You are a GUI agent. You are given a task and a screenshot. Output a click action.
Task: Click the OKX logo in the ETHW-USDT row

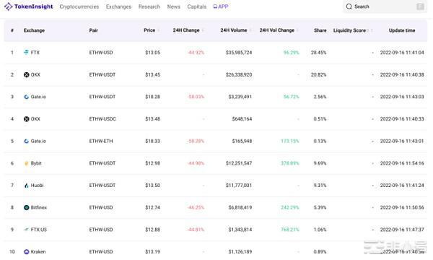pyautogui.click(x=27, y=74)
